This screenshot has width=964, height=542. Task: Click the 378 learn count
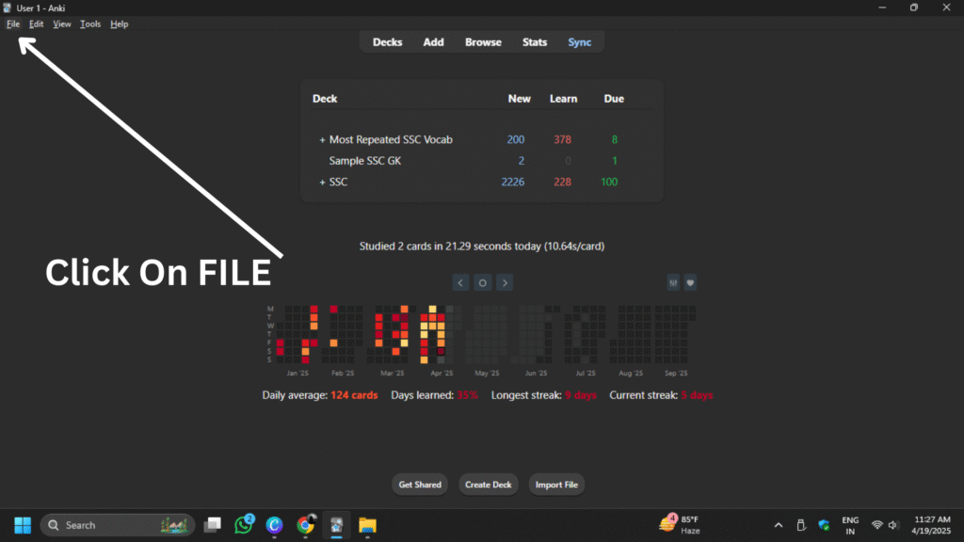coord(563,139)
